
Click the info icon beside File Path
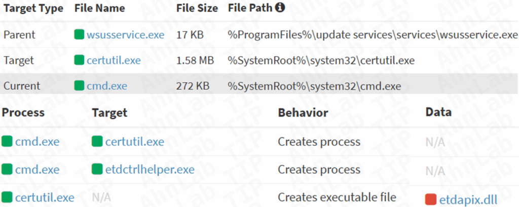(280, 8)
